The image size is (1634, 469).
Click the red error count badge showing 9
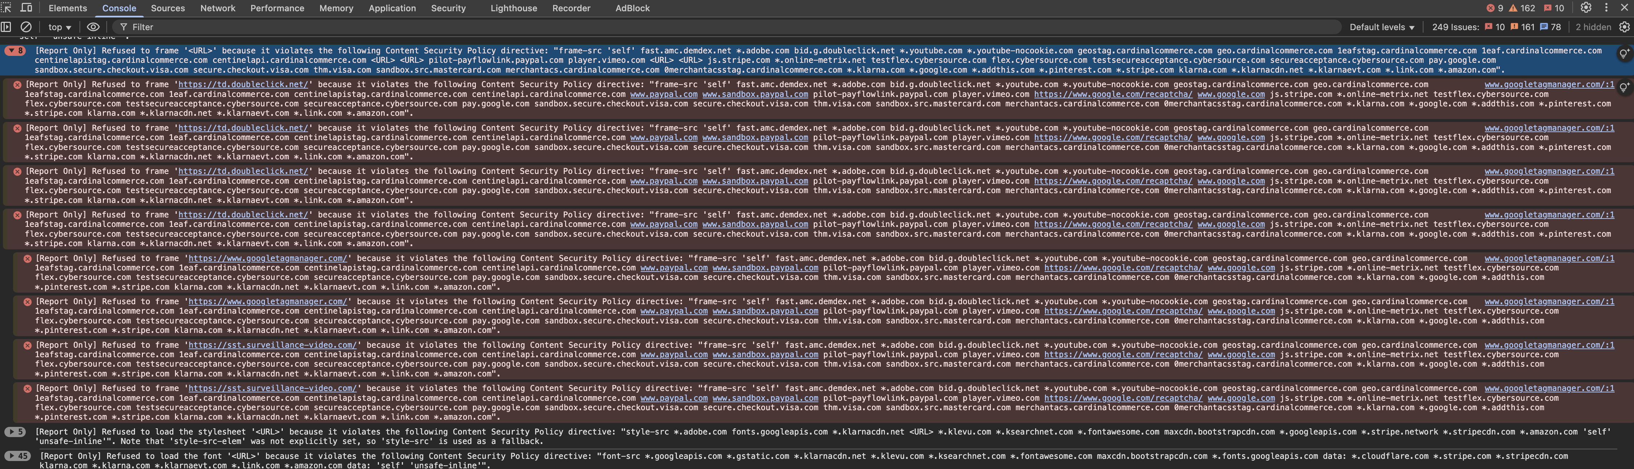[x=1495, y=8]
